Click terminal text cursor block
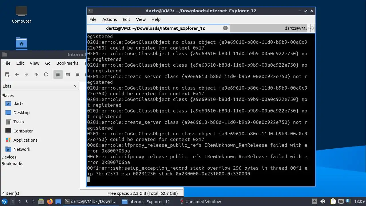This screenshot has height=206, width=366. click(x=89, y=179)
